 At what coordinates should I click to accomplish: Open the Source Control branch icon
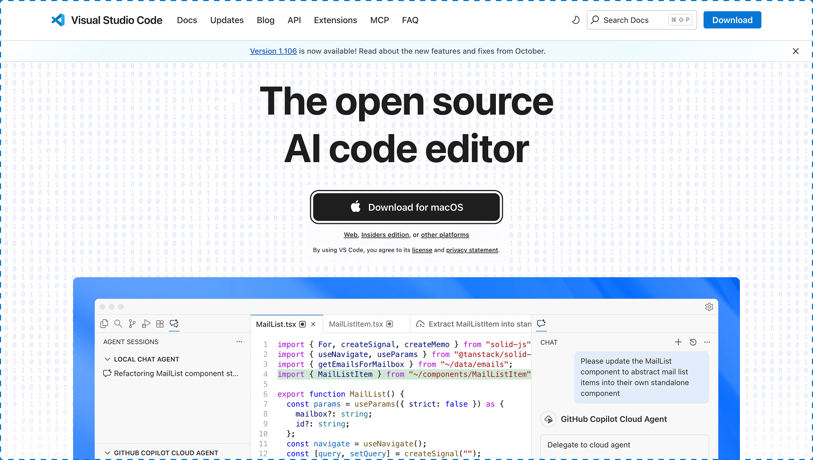click(132, 324)
